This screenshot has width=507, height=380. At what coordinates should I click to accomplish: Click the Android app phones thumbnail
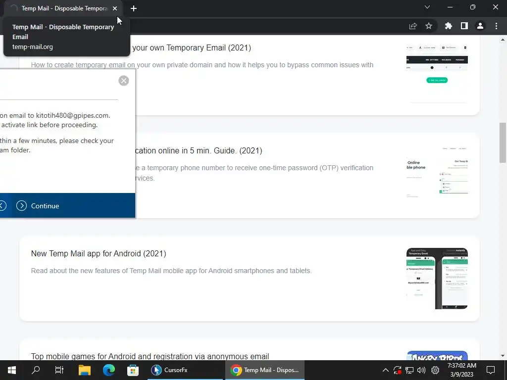pyautogui.click(x=437, y=279)
